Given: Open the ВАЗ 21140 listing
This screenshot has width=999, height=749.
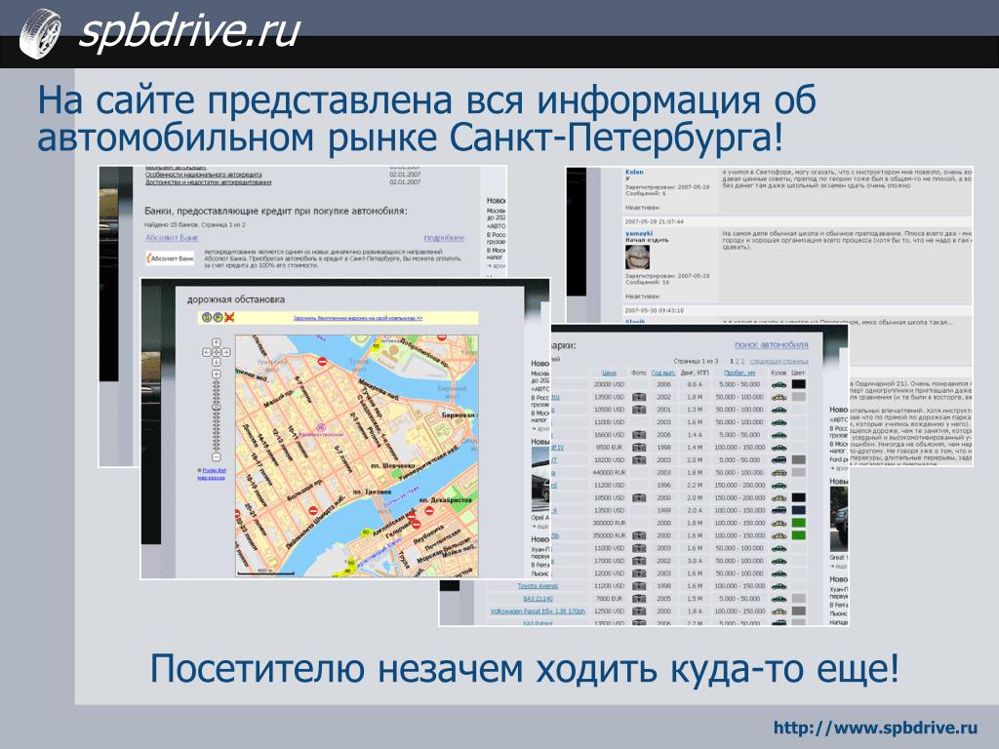Looking at the screenshot, I should pyautogui.click(x=538, y=599).
